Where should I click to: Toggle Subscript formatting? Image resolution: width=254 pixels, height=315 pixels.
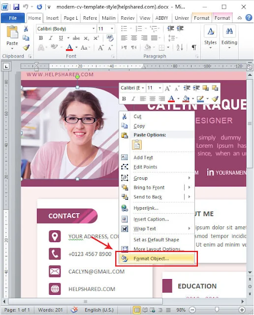86,38
